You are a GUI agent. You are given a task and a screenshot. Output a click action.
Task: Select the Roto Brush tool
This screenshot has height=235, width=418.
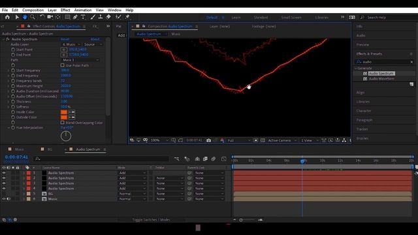point(118,17)
